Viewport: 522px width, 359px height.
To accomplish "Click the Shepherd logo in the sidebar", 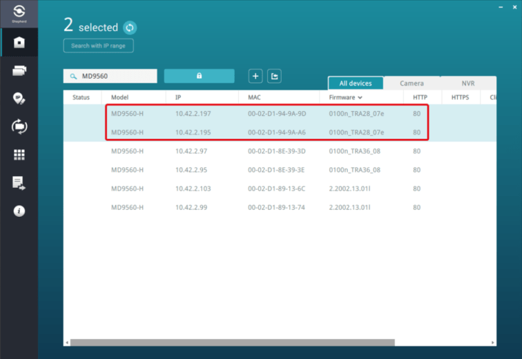I will (x=19, y=13).
